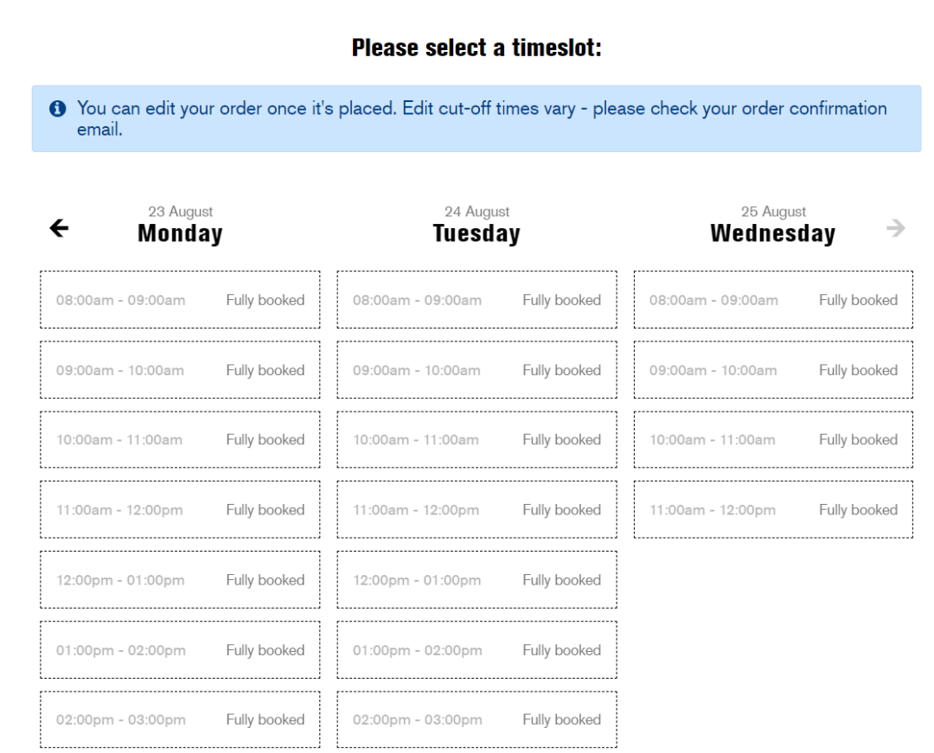Select Wednesday 08:00am - 09:00am timeslot

pos(773,300)
